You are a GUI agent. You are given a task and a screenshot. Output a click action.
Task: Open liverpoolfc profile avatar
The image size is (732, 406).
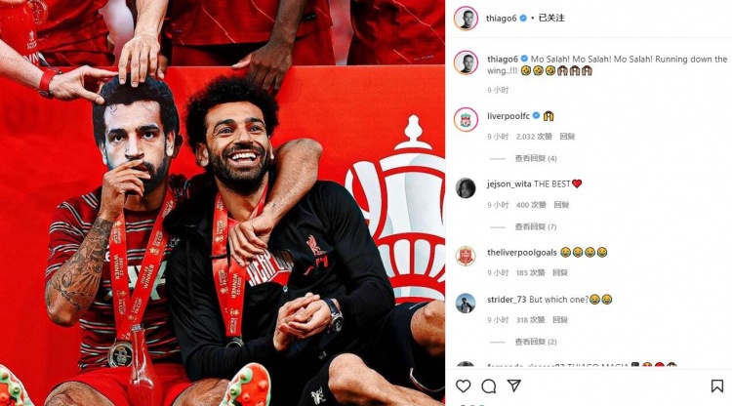tap(466, 119)
